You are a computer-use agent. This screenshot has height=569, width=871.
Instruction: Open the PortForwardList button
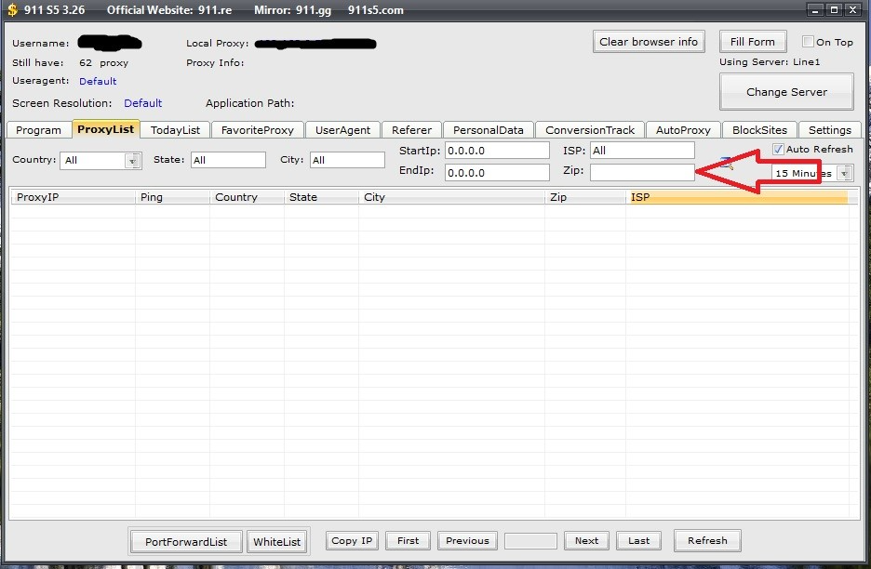pyautogui.click(x=186, y=541)
